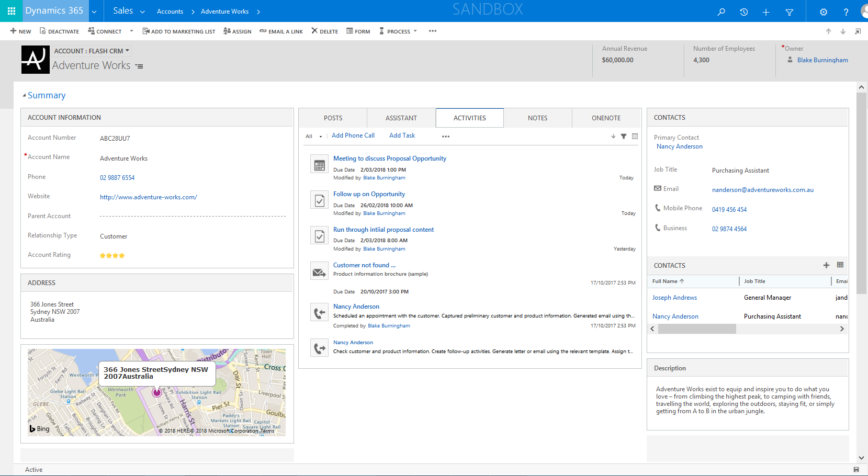The width and height of the screenshot is (868, 476).
Task: Open the settings gear icon
Action: tap(823, 12)
